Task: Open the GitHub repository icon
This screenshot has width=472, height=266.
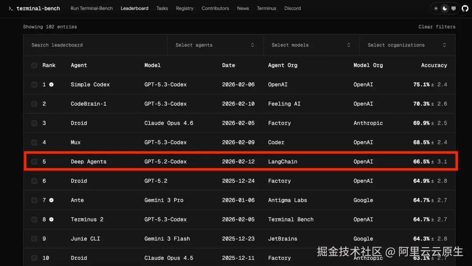Action: 465,8
